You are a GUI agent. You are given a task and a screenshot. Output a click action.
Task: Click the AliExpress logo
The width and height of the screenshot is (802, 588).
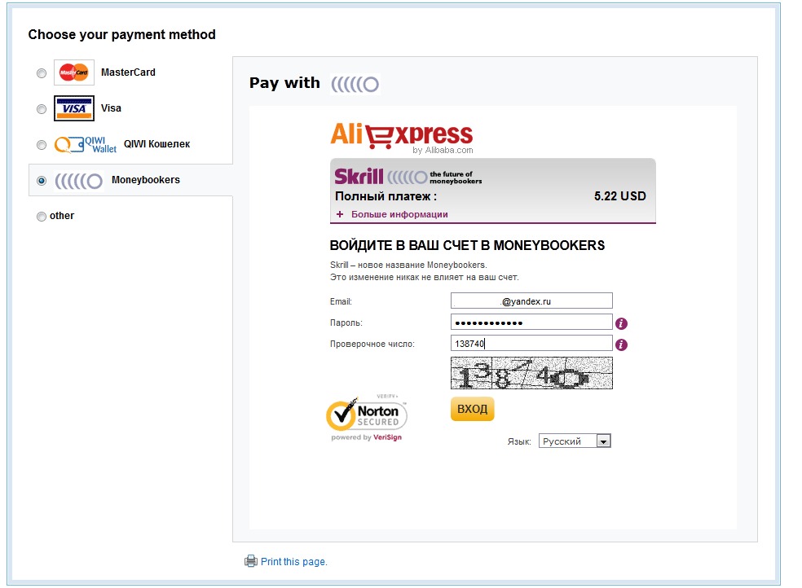click(401, 136)
